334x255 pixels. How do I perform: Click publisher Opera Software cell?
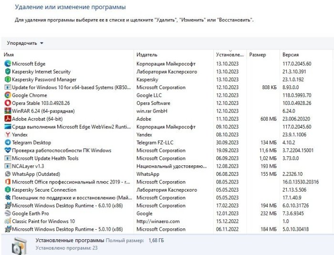[153, 103]
